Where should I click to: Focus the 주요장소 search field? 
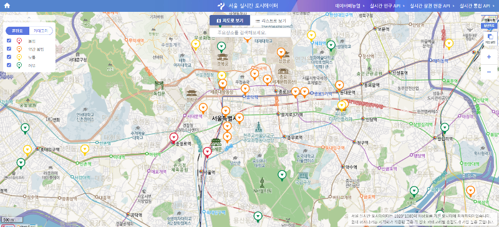coord(250,32)
